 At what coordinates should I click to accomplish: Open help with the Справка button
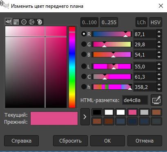pyautogui.click(x=21, y=141)
